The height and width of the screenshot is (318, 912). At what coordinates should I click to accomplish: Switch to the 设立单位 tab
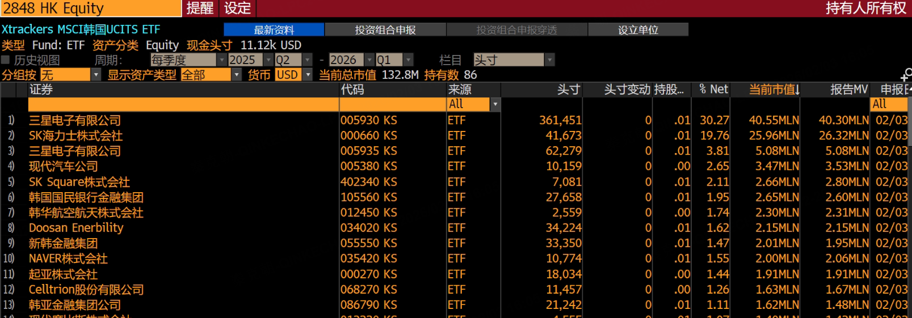tap(638, 29)
